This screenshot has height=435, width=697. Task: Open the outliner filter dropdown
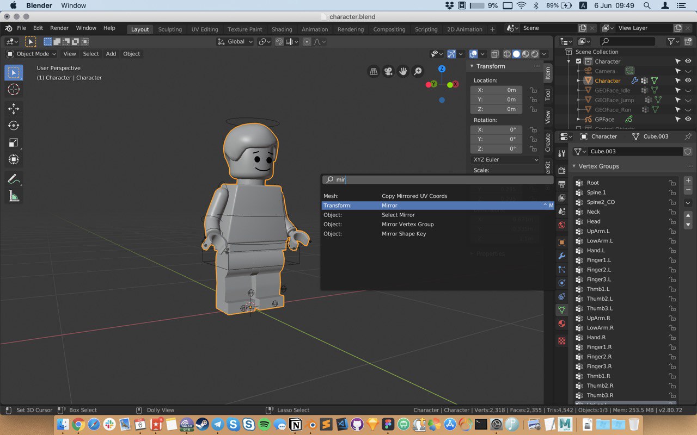point(674,41)
